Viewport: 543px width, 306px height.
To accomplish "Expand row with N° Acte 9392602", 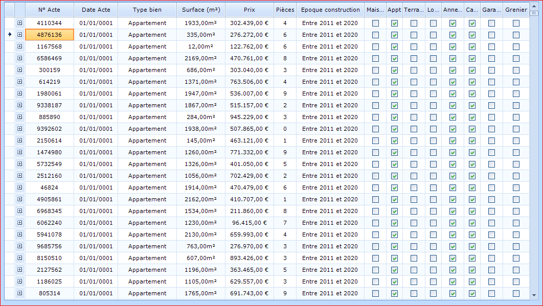I will click(x=20, y=129).
